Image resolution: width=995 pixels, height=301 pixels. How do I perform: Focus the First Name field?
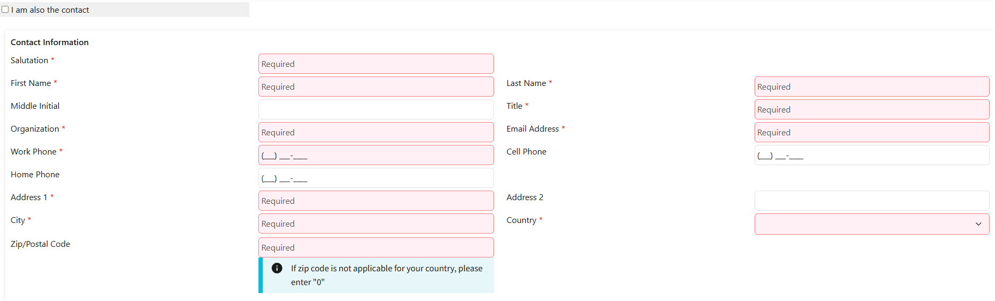click(376, 87)
